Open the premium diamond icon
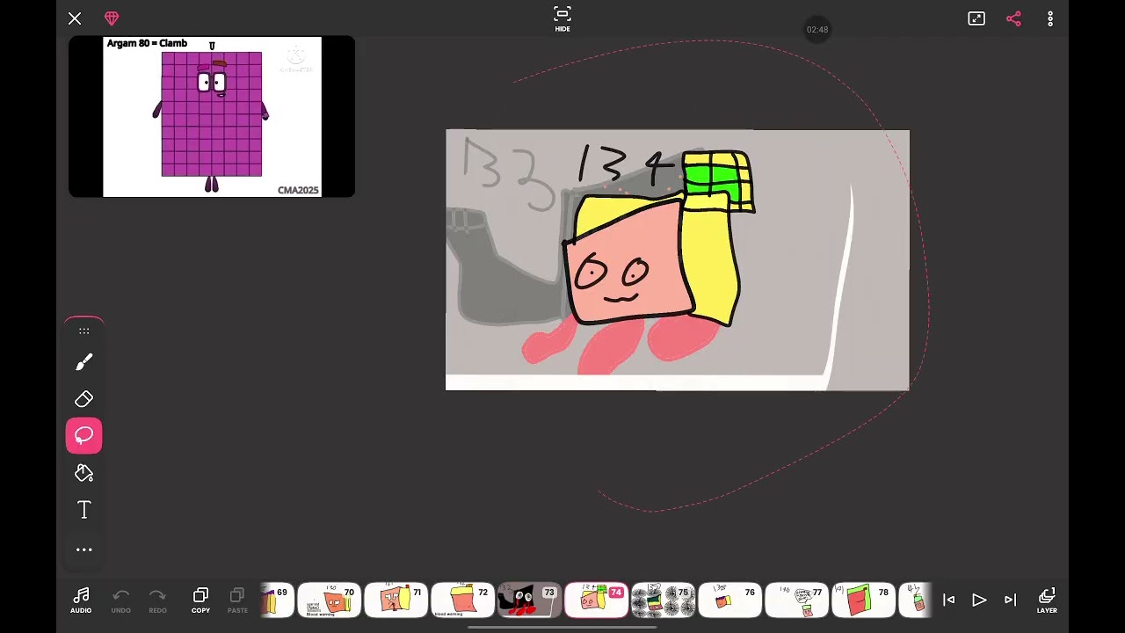The height and width of the screenshot is (633, 1125). click(112, 18)
